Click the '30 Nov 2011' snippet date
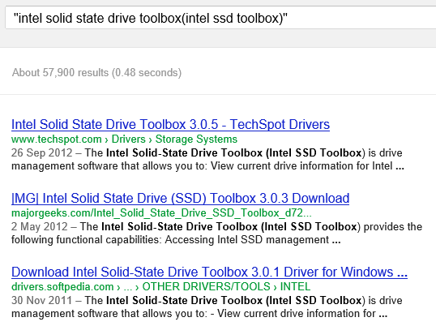This screenshot has height=326, width=436. [x=42, y=300]
